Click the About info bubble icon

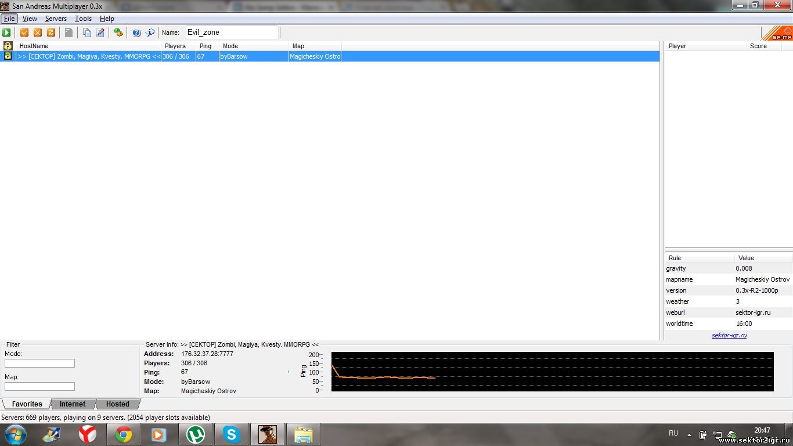pos(150,33)
